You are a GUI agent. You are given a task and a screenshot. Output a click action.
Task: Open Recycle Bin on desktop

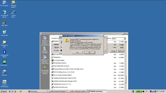(x=4, y=33)
